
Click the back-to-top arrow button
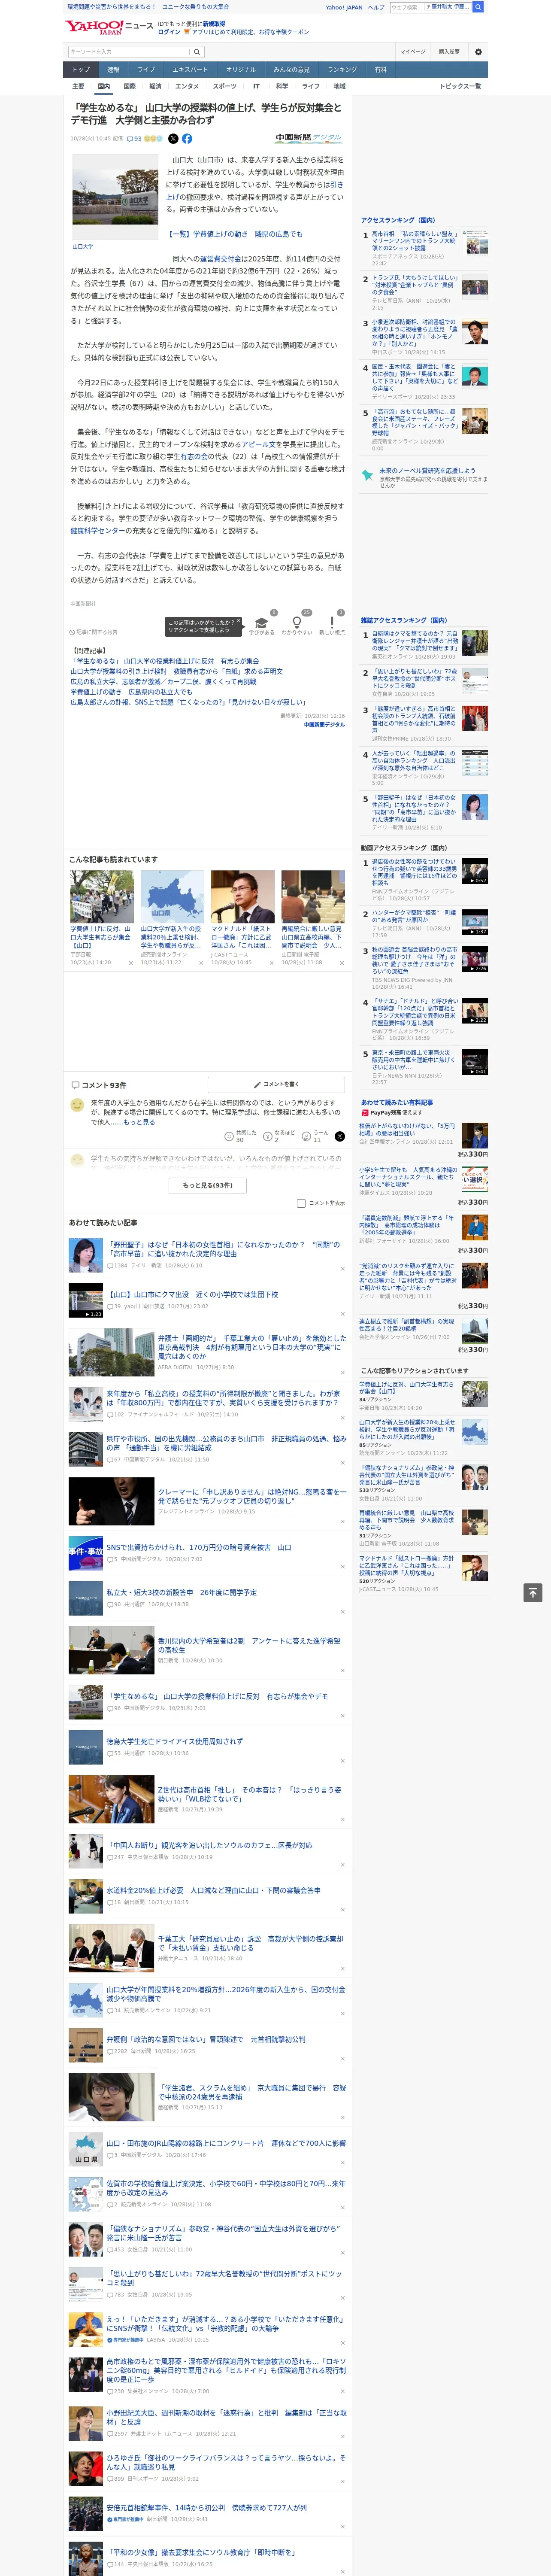533,1593
